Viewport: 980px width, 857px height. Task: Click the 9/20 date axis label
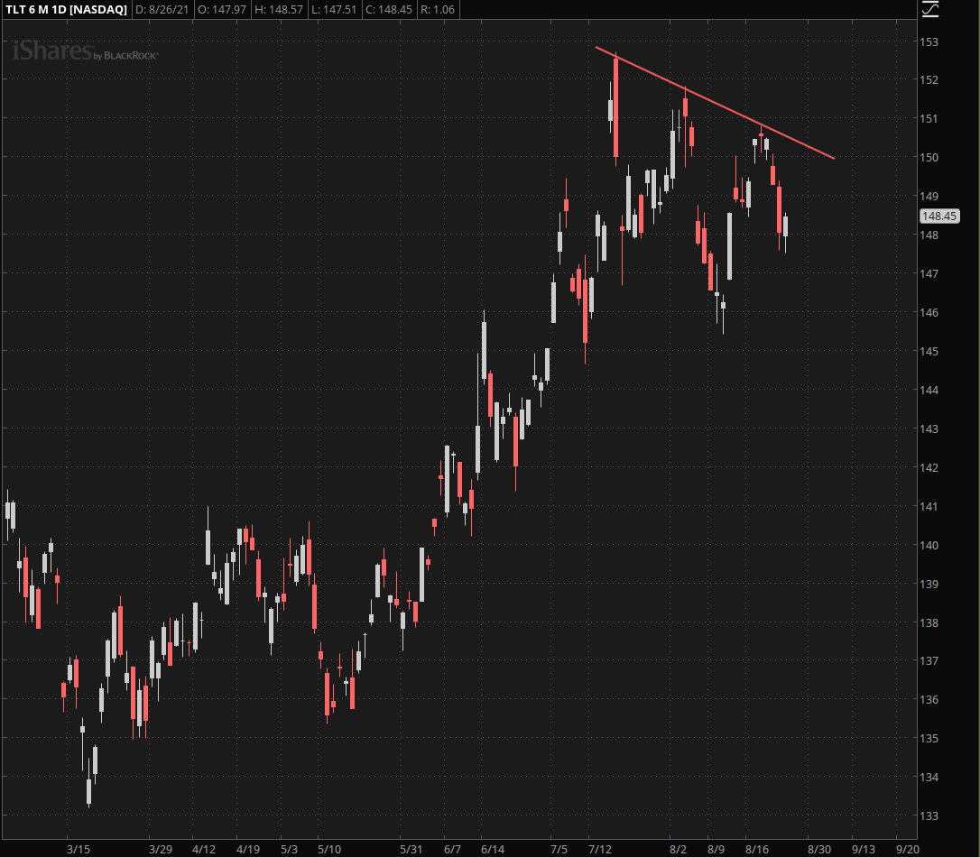tap(908, 849)
